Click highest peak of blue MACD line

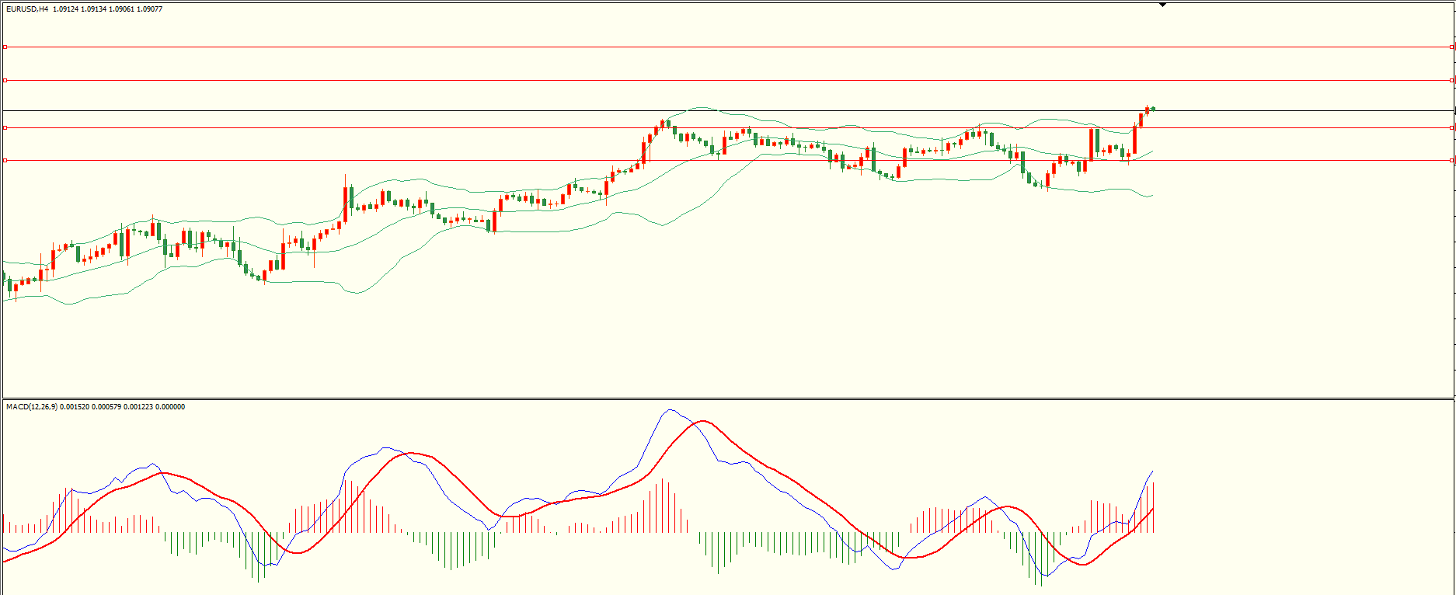click(670, 410)
